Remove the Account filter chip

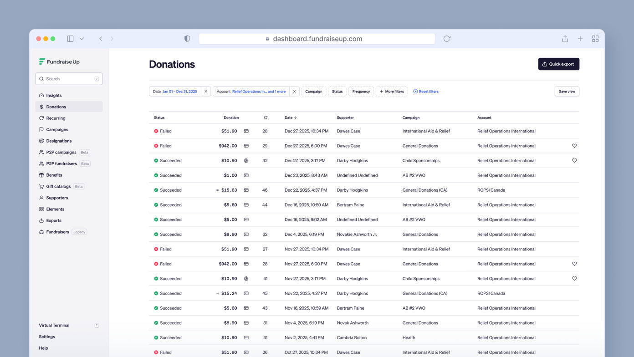tap(294, 92)
